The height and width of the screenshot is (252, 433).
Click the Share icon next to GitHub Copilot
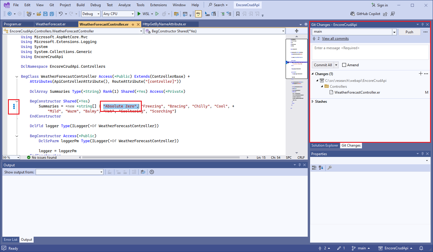tap(385, 14)
